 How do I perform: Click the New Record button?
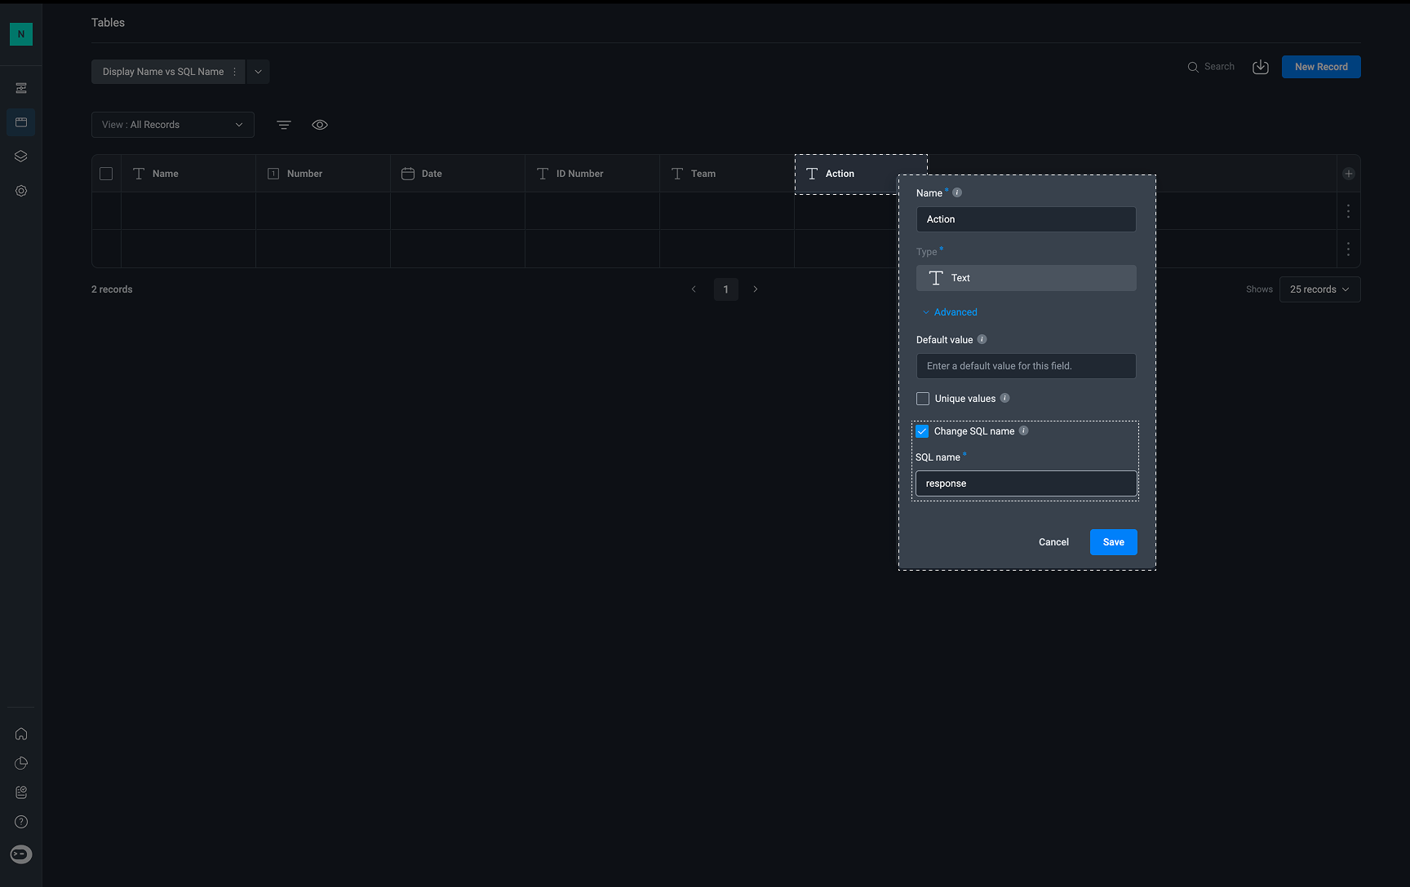[1321, 67]
